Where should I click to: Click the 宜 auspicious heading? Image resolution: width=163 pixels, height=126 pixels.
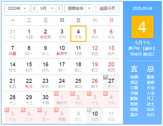[x=134, y=69]
